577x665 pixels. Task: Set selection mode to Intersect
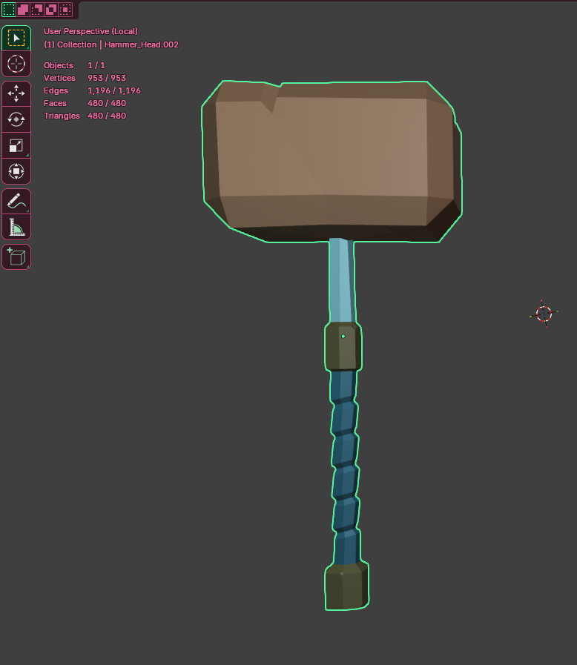point(65,10)
